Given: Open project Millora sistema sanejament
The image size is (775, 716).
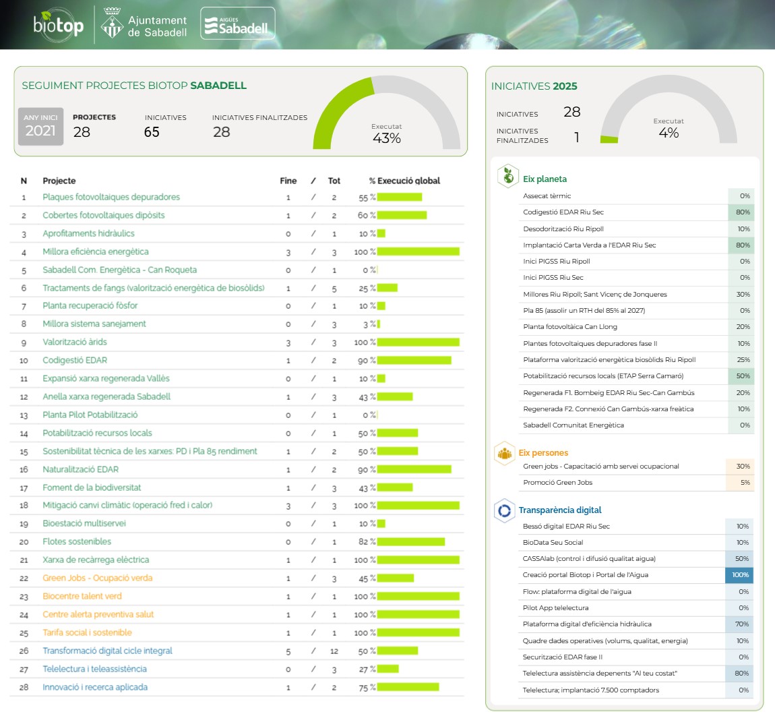Looking at the screenshot, I should (94, 324).
